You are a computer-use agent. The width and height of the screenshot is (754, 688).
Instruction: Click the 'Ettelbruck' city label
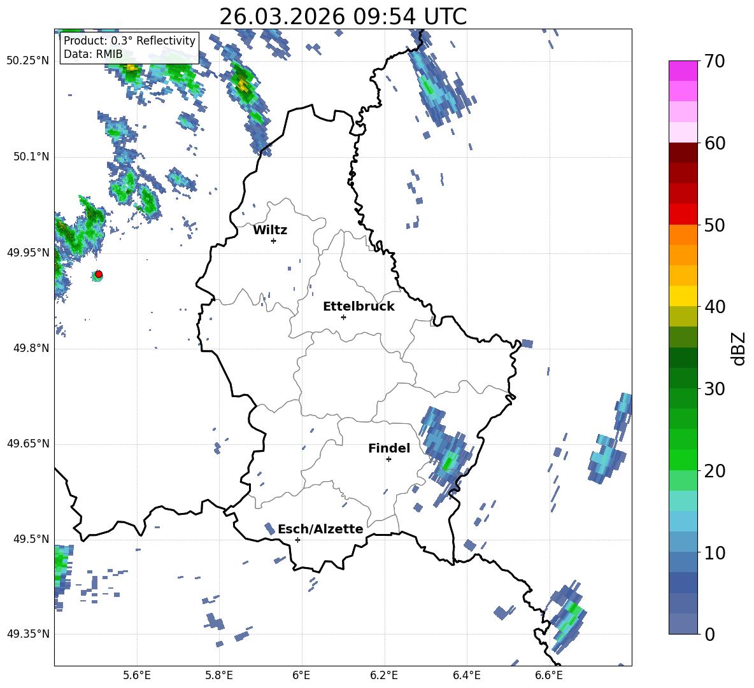click(359, 307)
